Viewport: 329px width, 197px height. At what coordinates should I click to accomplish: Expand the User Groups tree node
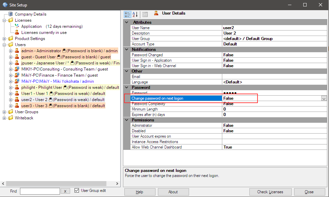point(4,112)
